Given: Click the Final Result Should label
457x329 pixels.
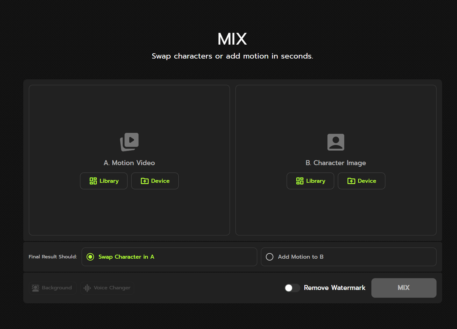Looking at the screenshot, I should click(x=53, y=257).
